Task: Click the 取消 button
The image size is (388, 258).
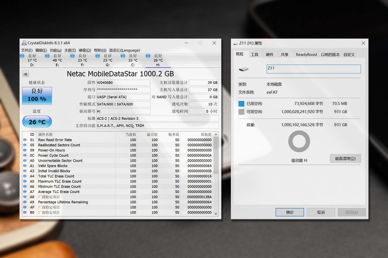Action: pos(320,212)
